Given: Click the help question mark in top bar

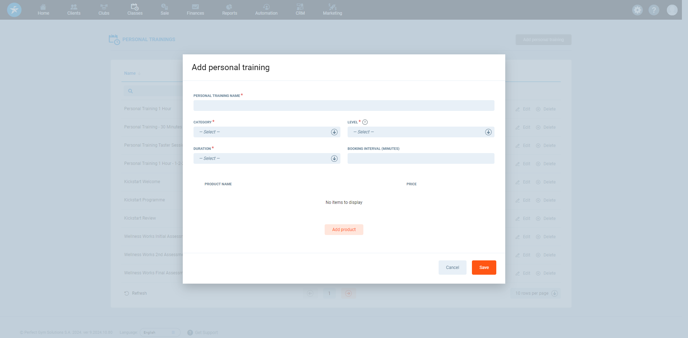Looking at the screenshot, I should click(x=654, y=10).
